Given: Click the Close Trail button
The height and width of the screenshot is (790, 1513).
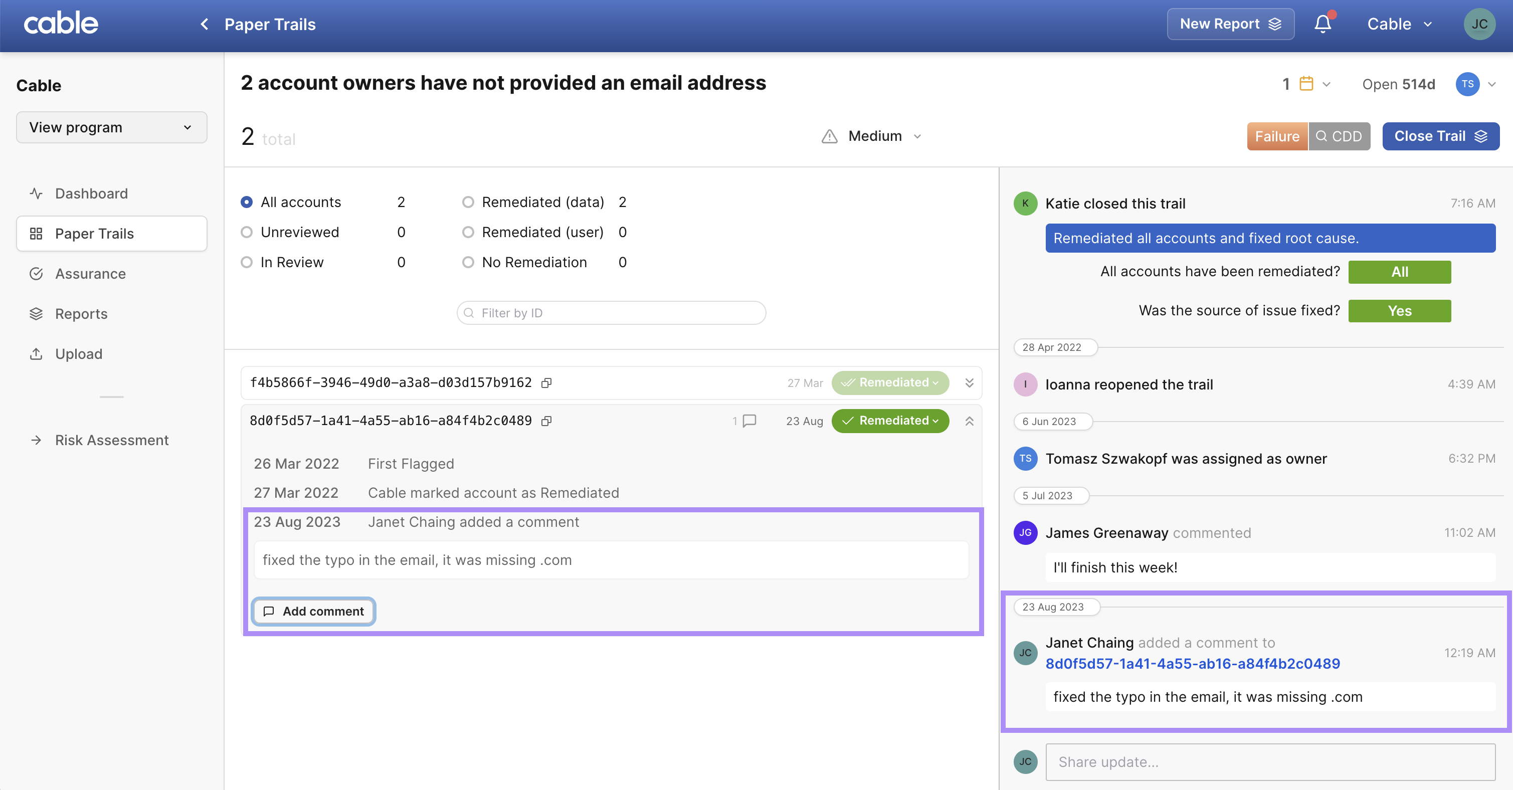Looking at the screenshot, I should [1440, 136].
